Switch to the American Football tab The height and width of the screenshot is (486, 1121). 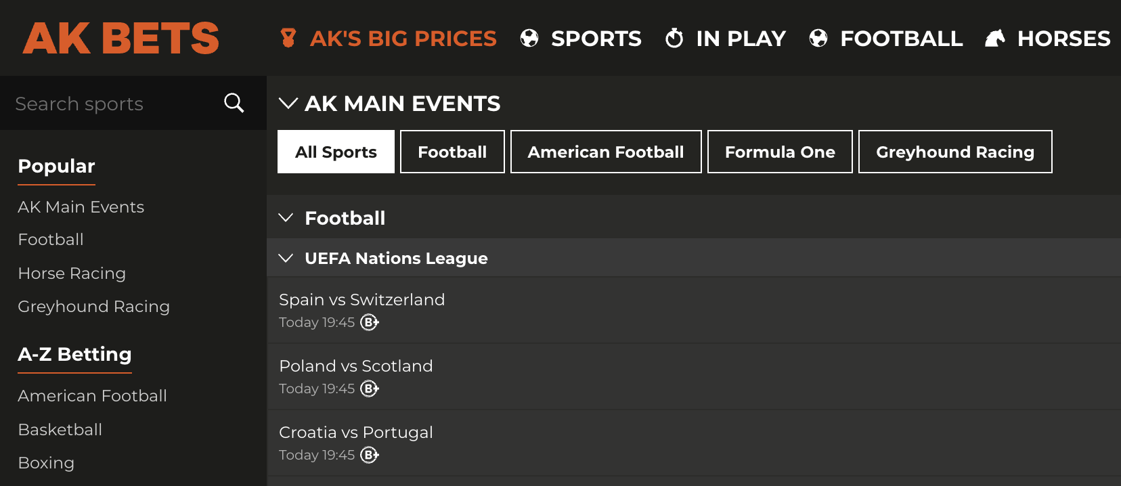pos(606,152)
